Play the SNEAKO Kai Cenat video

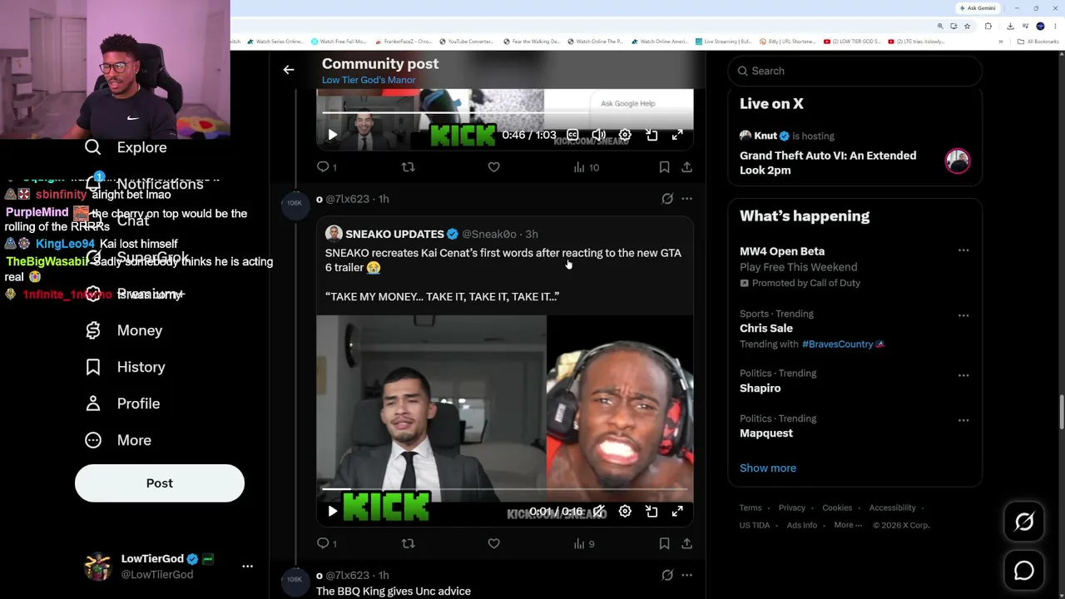[x=332, y=512]
